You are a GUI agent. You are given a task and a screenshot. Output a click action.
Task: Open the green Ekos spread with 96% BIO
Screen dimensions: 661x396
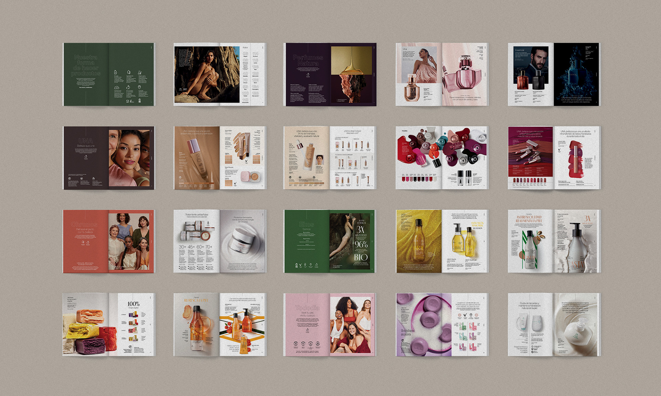click(329, 241)
